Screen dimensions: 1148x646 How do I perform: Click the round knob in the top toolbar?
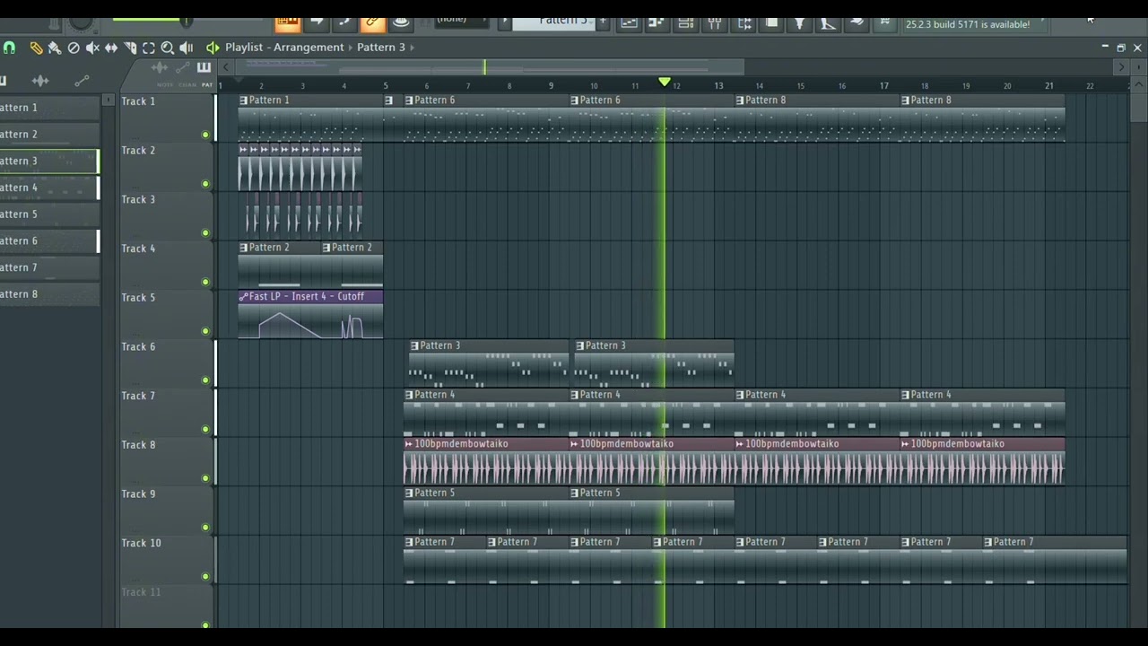point(80,22)
